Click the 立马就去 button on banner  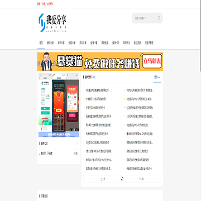pos(152,61)
